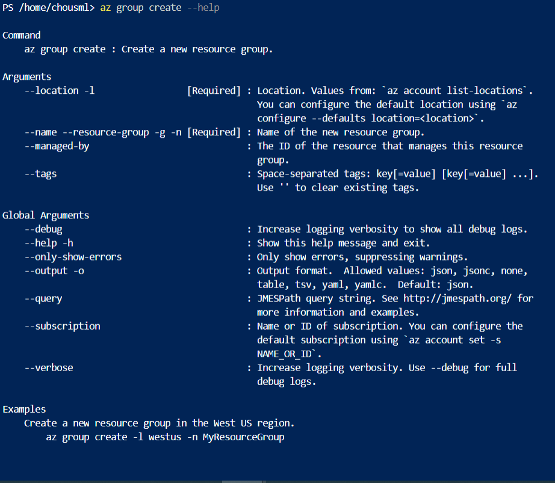Click the '--verbose' global argument

(49, 368)
